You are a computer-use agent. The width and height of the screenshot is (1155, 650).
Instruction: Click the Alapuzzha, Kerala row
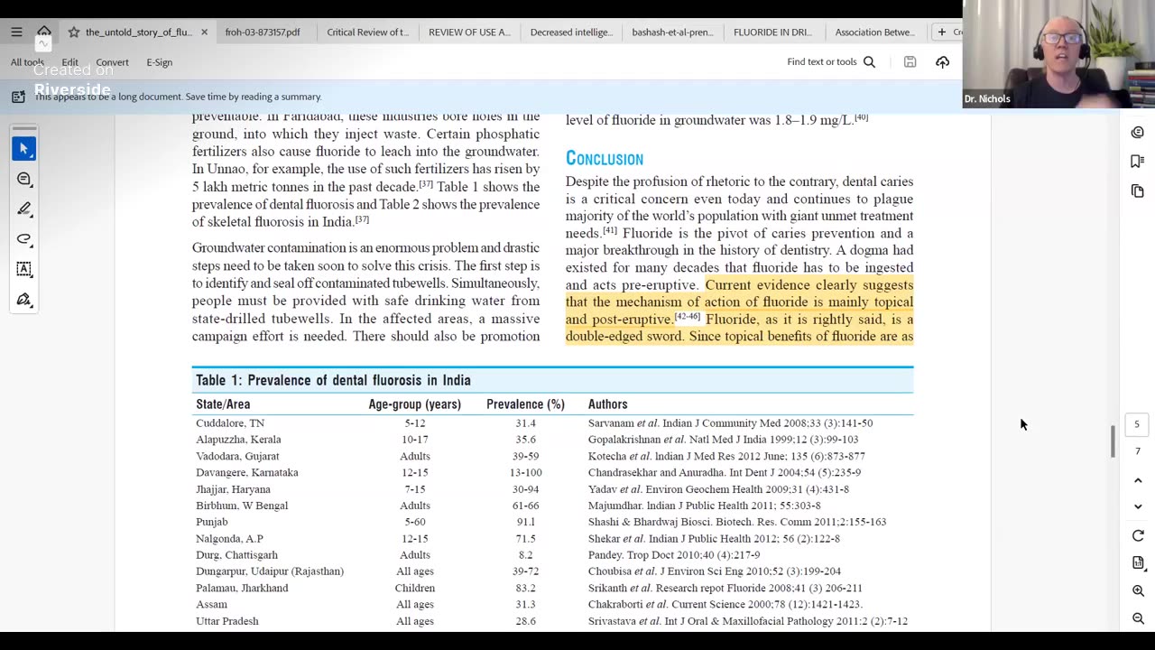552,440
